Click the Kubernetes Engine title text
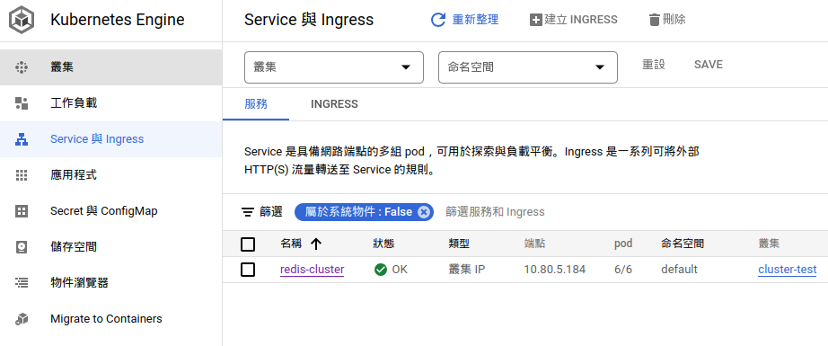Image resolution: width=828 pixels, height=346 pixels. (x=118, y=20)
